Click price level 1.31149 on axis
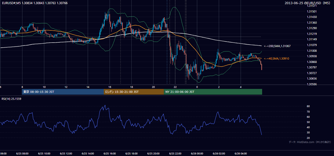Viewport: 334px width, 156px height. [x=312, y=39]
